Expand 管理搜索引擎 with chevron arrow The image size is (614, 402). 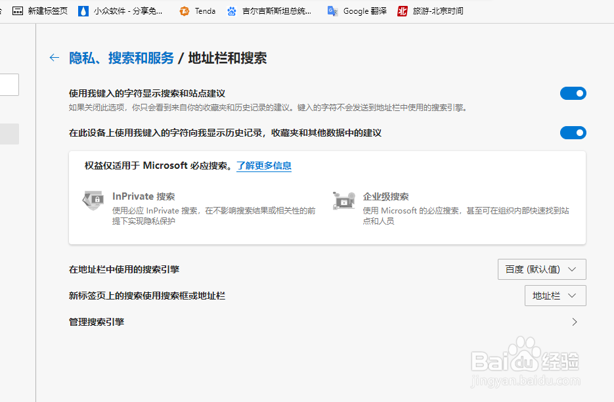pyautogui.click(x=575, y=322)
